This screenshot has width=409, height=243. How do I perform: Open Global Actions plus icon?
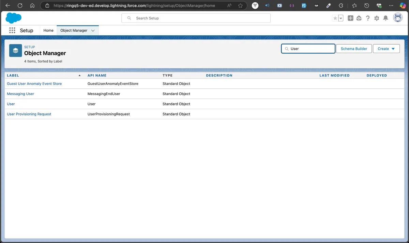350,18
